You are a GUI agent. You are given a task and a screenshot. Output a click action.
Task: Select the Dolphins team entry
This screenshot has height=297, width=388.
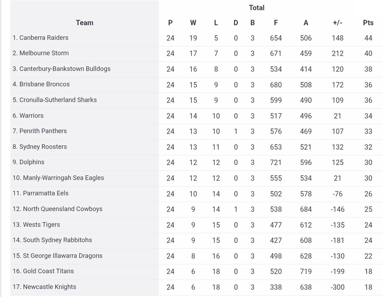32,162
